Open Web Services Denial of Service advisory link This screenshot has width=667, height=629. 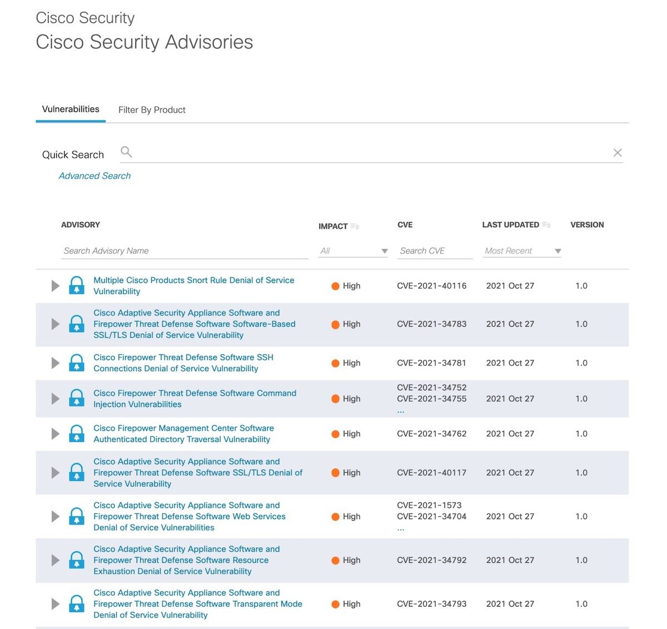click(190, 516)
